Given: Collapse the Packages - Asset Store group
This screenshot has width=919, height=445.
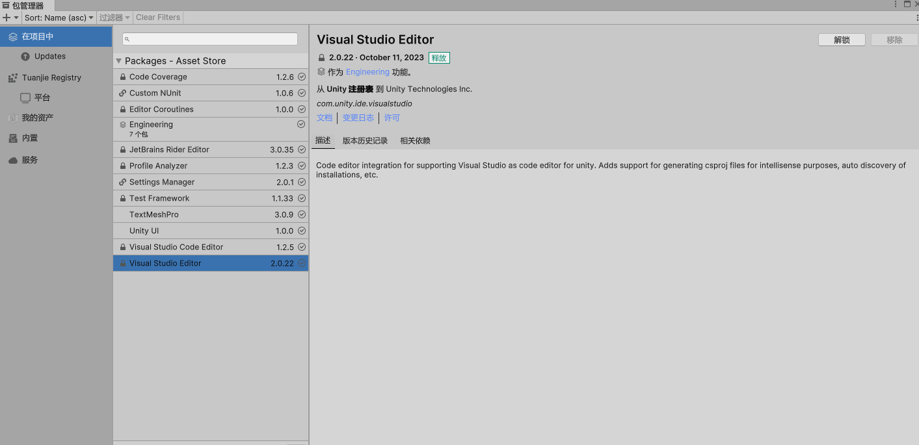Looking at the screenshot, I should 118,60.
